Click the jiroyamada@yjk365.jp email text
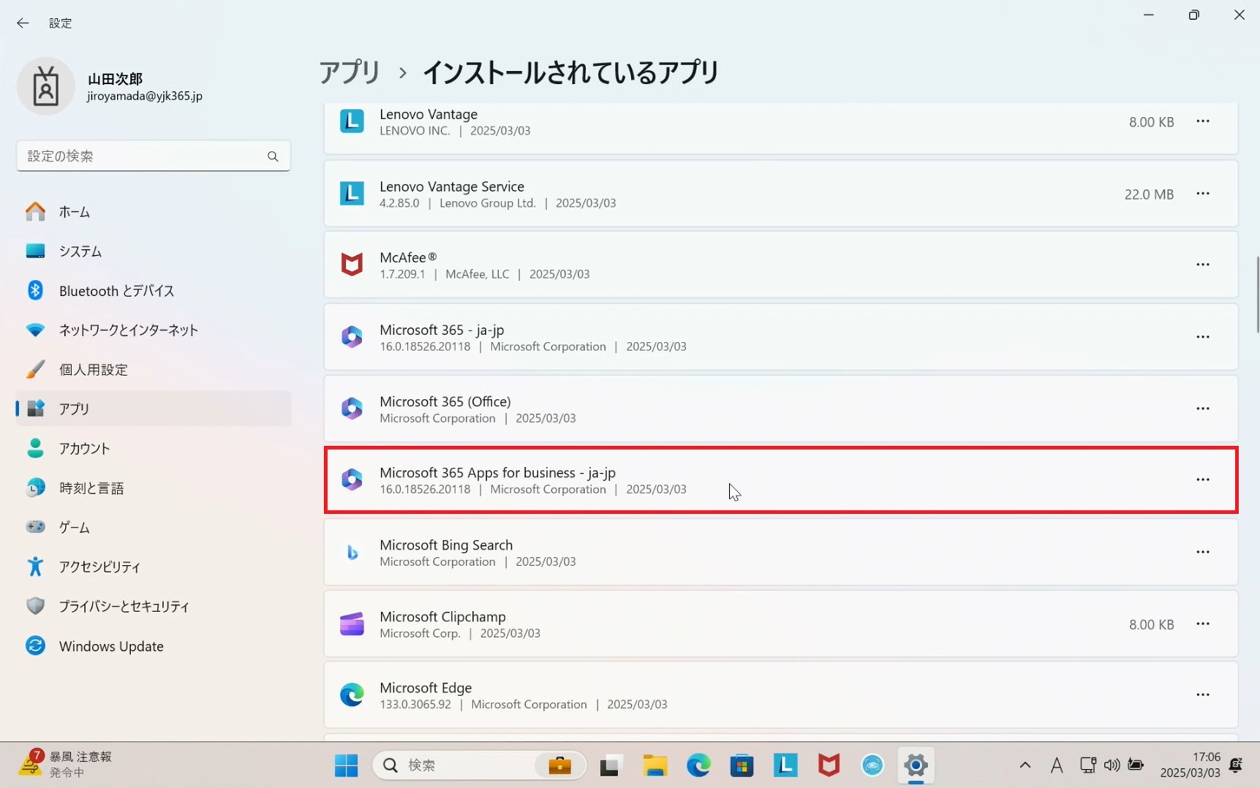 tap(144, 96)
